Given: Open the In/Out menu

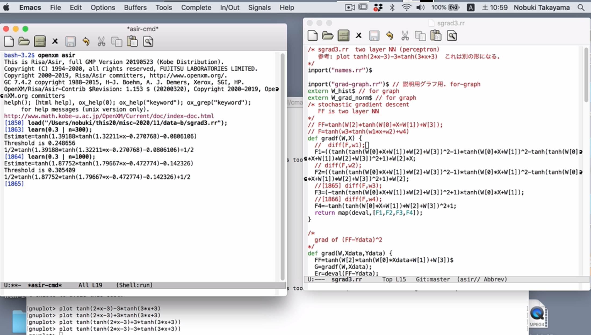Looking at the screenshot, I should coord(230,8).
